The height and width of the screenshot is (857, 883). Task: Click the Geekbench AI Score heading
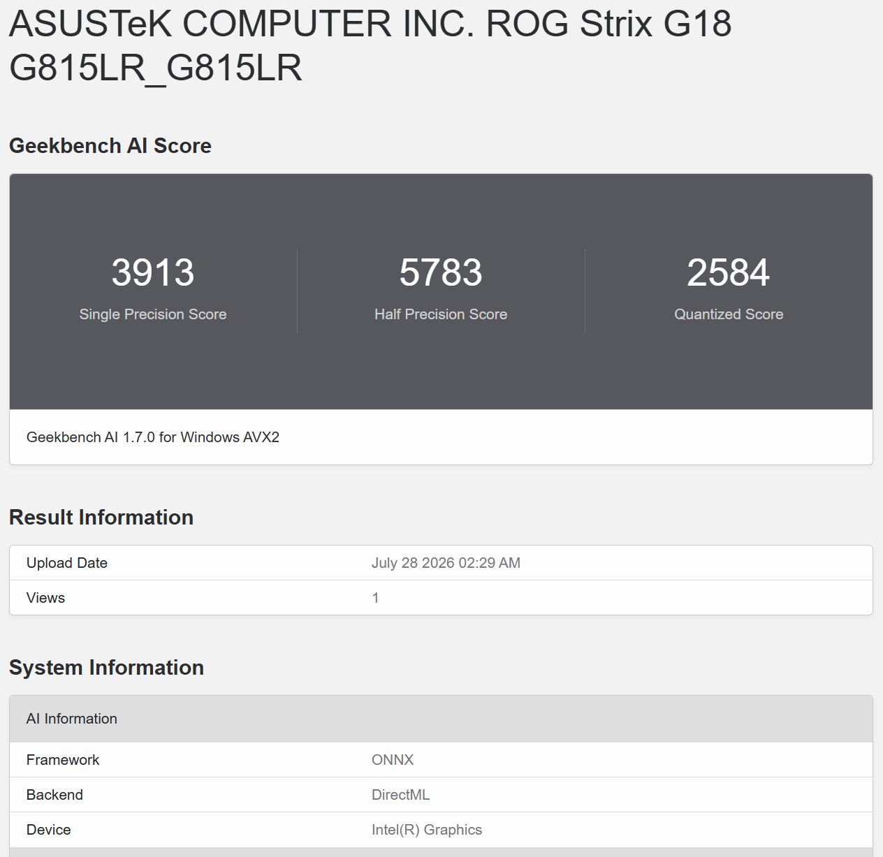pyautogui.click(x=110, y=145)
